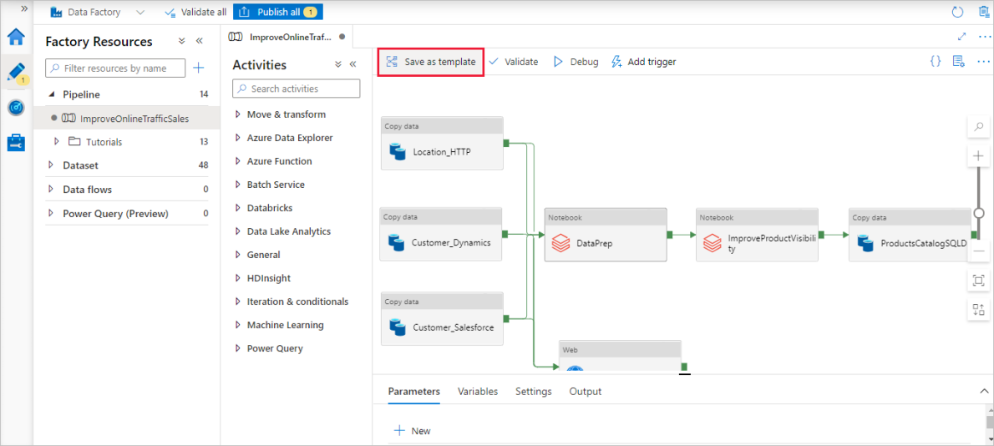Click Debug play button
The image size is (994, 446).
(x=576, y=62)
